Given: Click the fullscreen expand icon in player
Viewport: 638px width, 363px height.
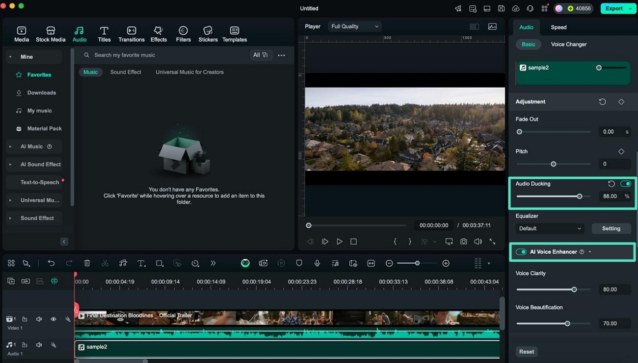Looking at the screenshot, I should pos(492,242).
